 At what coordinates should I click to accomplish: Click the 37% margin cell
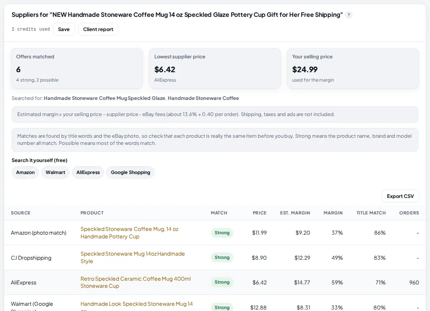[x=337, y=233]
